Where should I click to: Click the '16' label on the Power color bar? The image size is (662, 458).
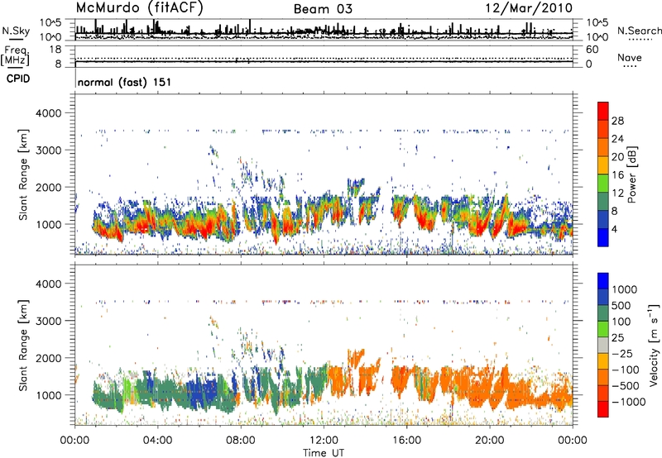click(617, 175)
